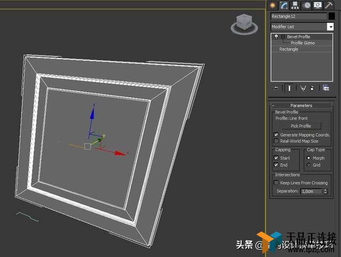
Task: Toggle Bevel Profile lightbulb visibility icon
Action: point(276,37)
